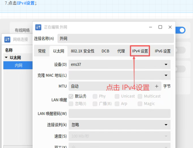Close the 外网 editing window

tap(170, 27)
